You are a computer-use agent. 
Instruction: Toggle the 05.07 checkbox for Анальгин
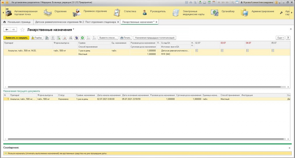click(x=273, y=51)
